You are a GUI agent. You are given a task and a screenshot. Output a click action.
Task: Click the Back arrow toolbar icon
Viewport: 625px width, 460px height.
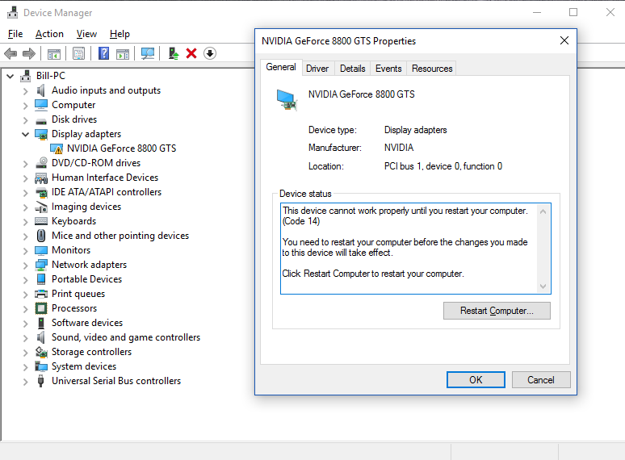click(10, 53)
